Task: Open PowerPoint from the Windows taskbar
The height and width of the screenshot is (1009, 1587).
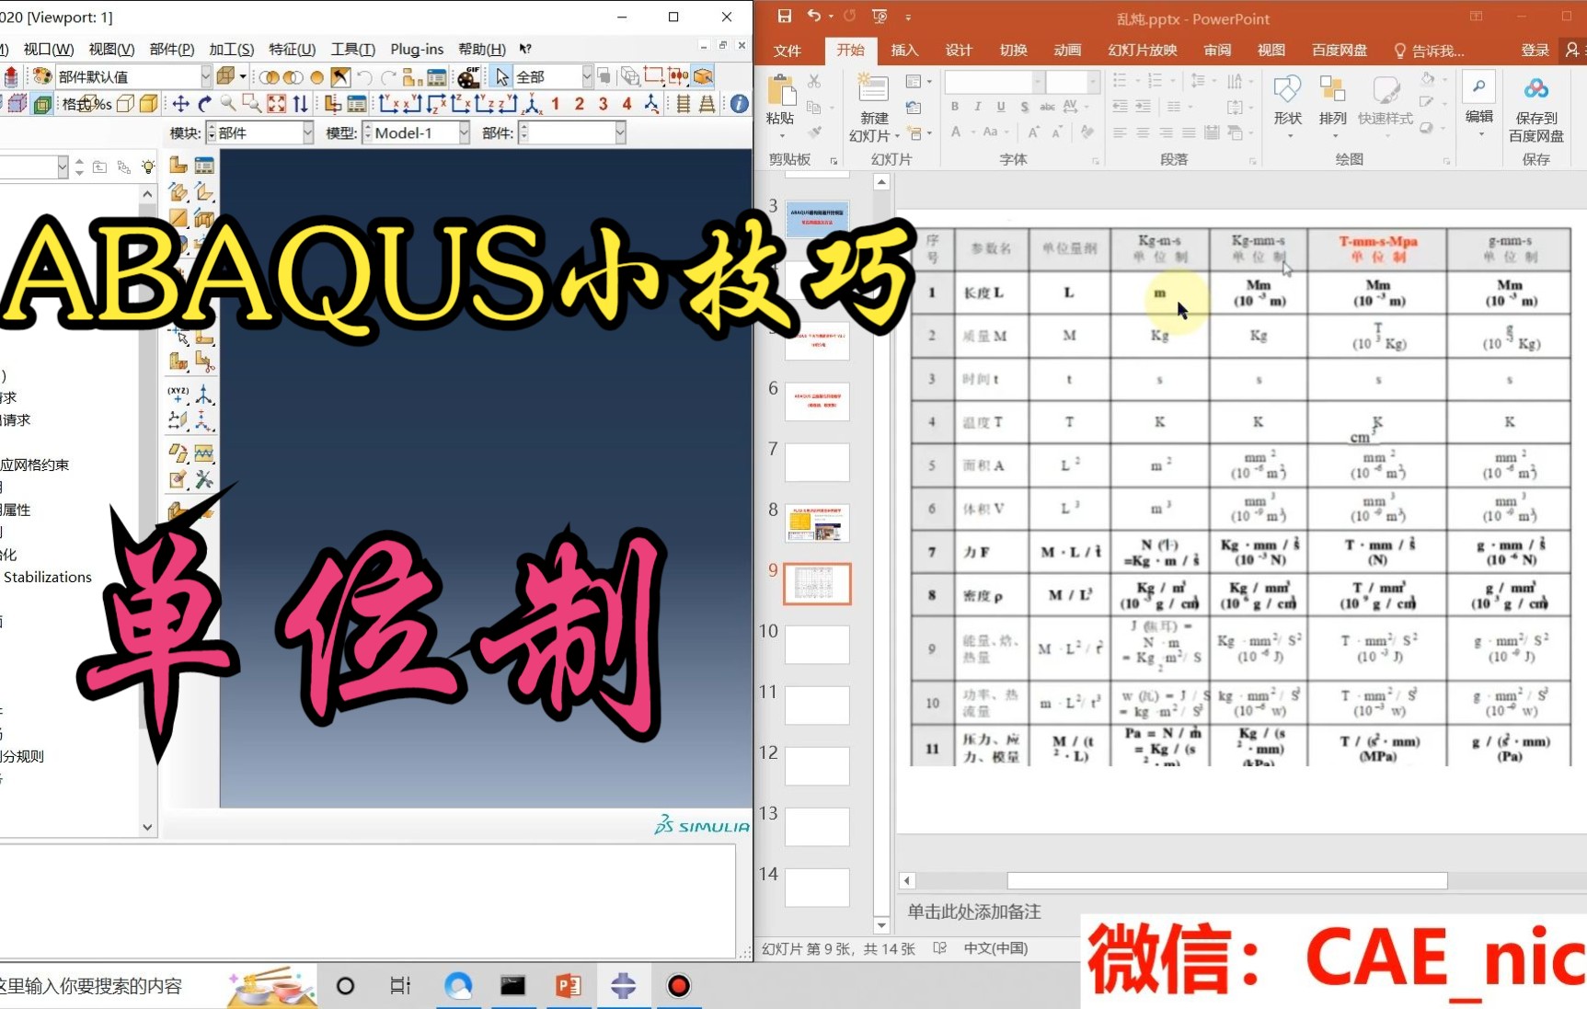Action: 569,986
